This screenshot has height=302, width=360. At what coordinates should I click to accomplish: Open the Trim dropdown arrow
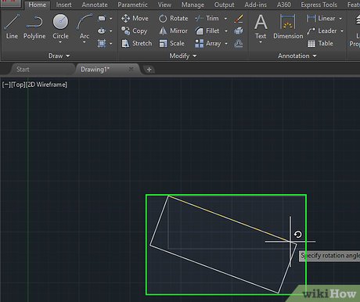pos(225,19)
